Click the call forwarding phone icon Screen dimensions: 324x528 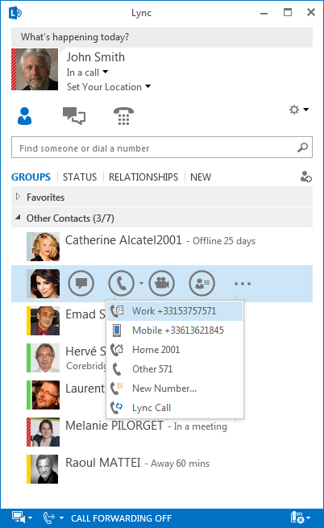(49, 518)
